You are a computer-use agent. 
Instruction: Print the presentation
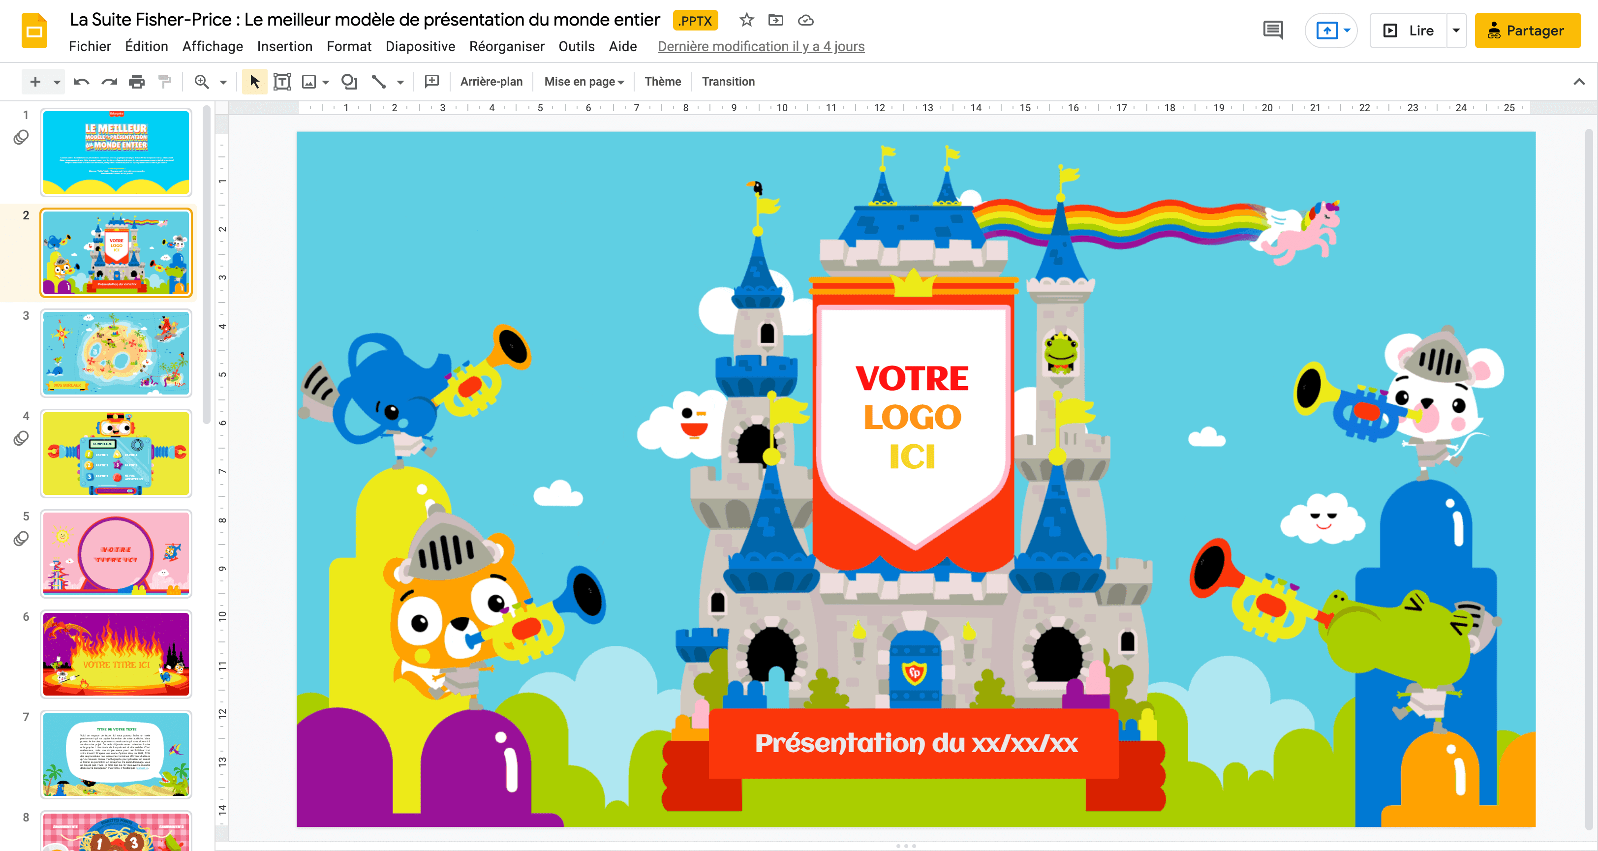(136, 82)
